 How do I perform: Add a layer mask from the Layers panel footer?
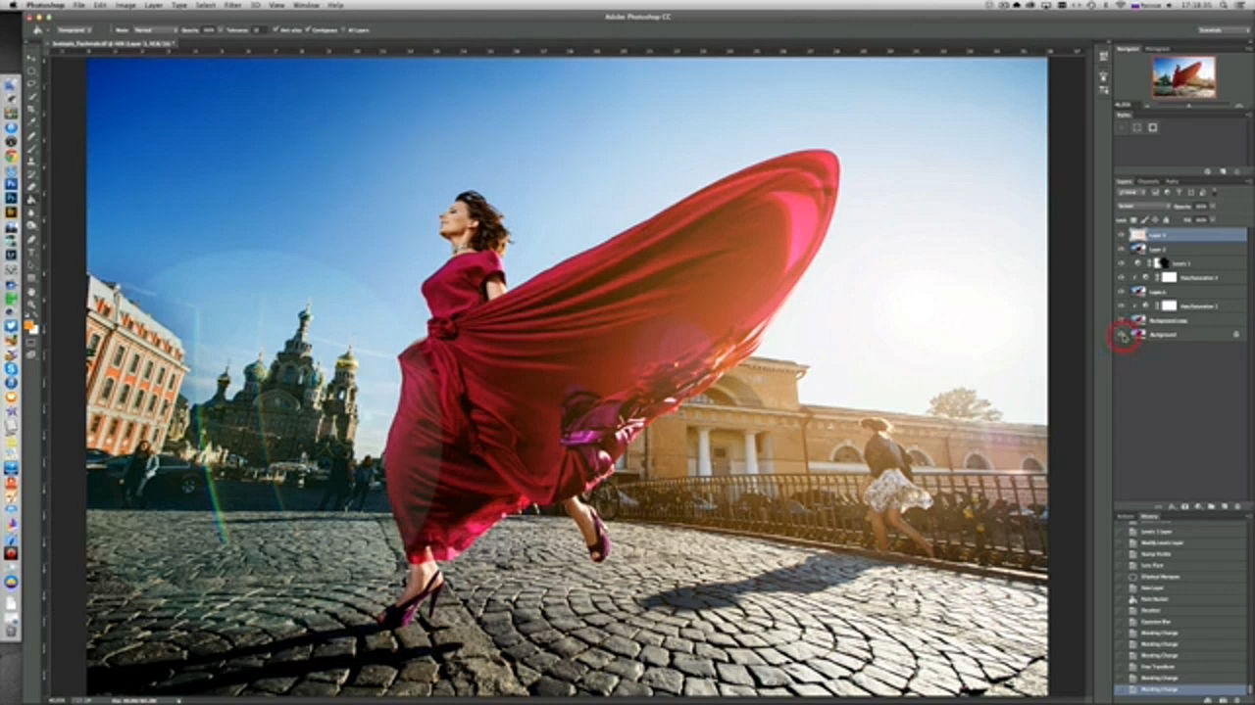(x=1185, y=506)
